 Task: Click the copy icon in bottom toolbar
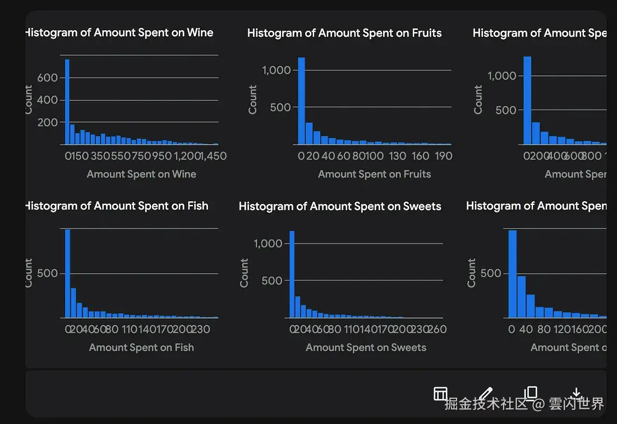pos(531,393)
